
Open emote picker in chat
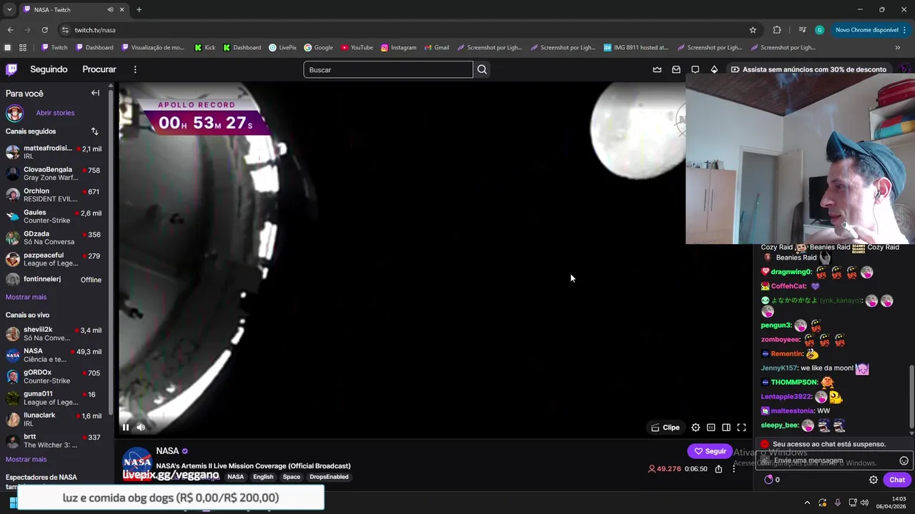(x=904, y=460)
